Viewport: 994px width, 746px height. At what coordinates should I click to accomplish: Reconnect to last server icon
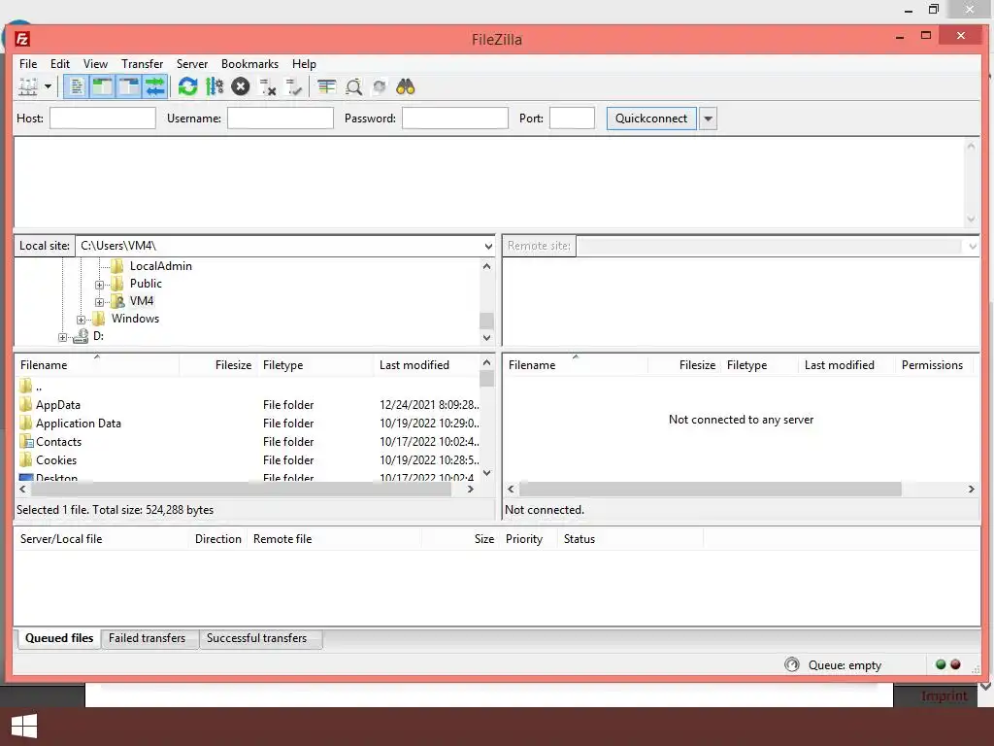[293, 86]
